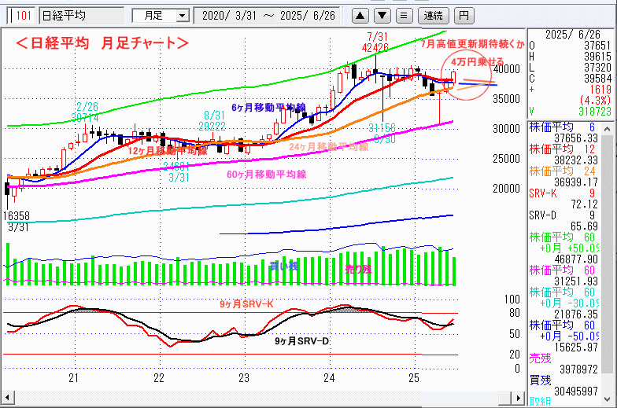Click the closing price 39584
Screen dimensions: 617x408
(598, 79)
